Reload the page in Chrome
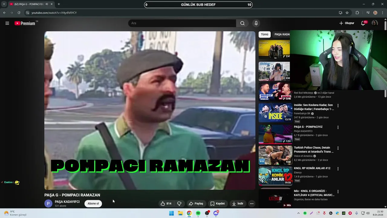The image size is (387, 218). 19,13
